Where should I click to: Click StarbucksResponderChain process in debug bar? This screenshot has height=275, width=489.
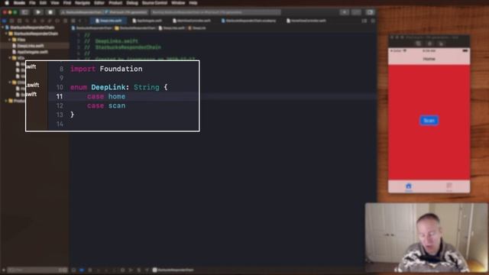[x=173, y=270]
